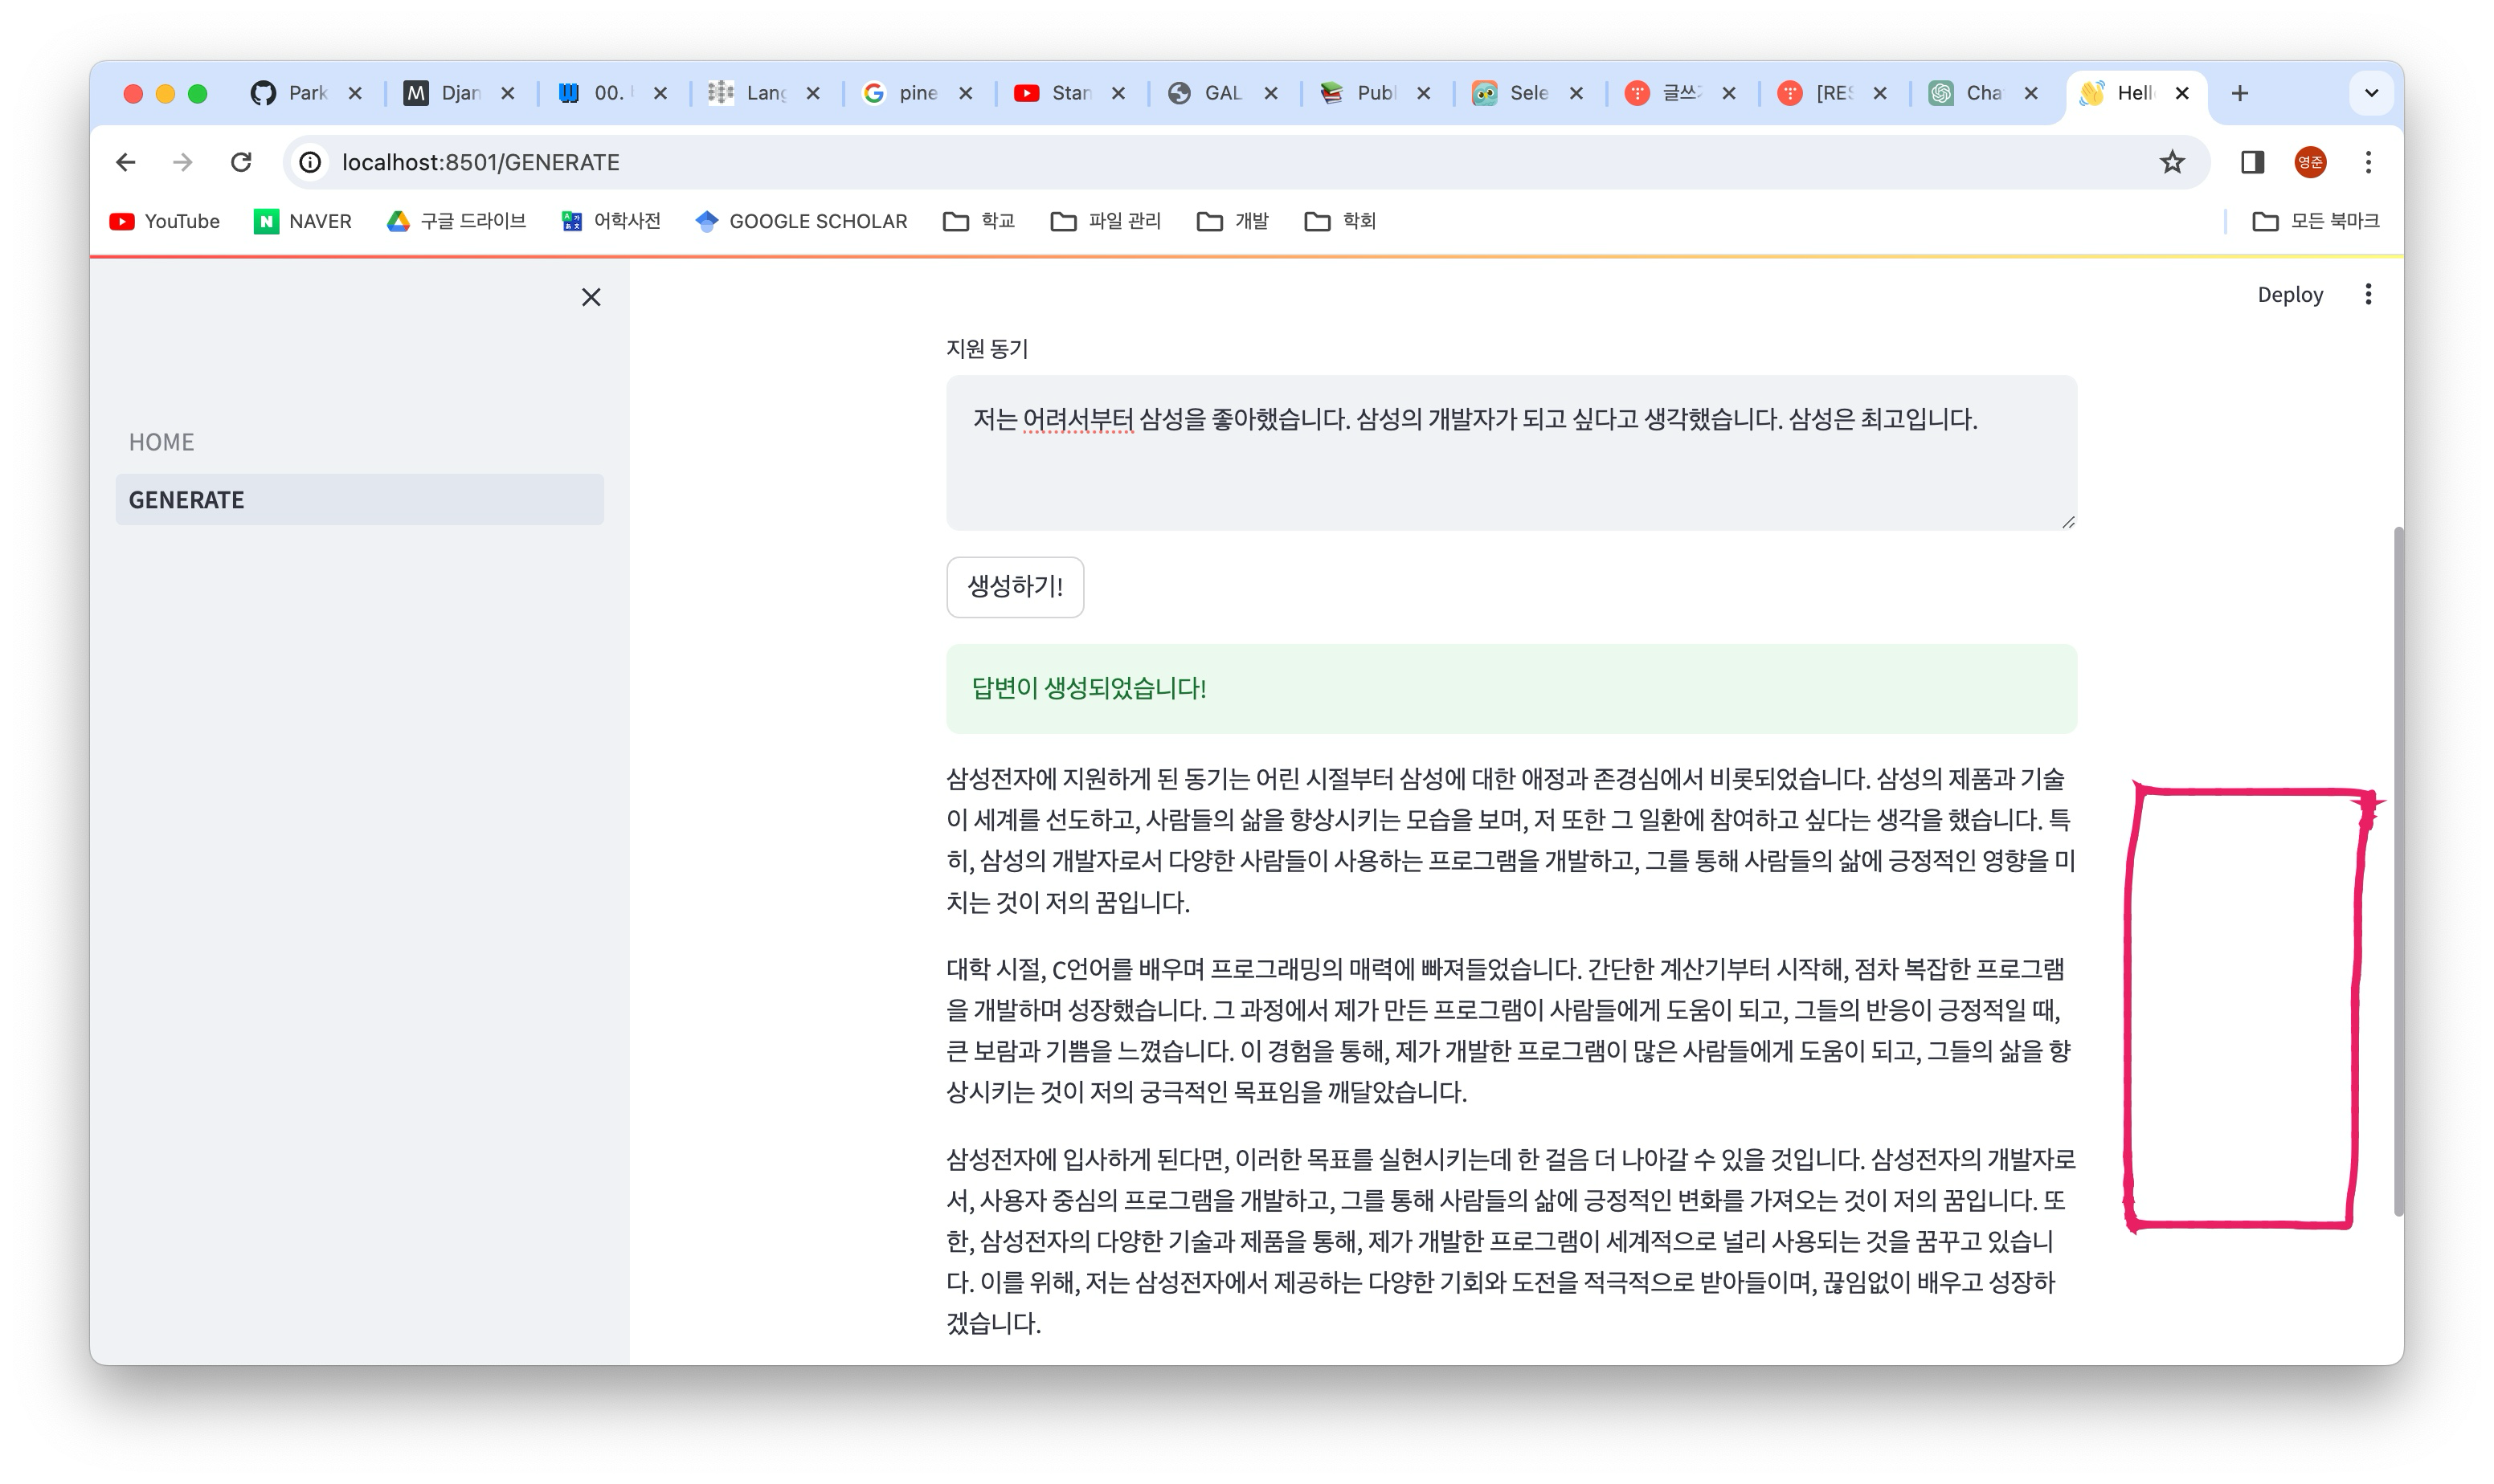The width and height of the screenshot is (2494, 1484).
Task: Close the 글쓰 tab
Action: [x=1729, y=93]
